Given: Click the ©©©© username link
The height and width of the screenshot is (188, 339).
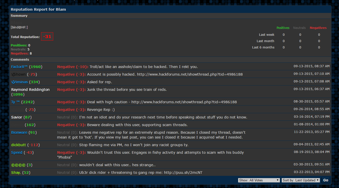Looking at the screenshot, I should tap(18, 165).
